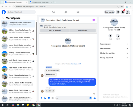Show hidden system tray icons
Screen dimensions: 133x107
[112, 105]
